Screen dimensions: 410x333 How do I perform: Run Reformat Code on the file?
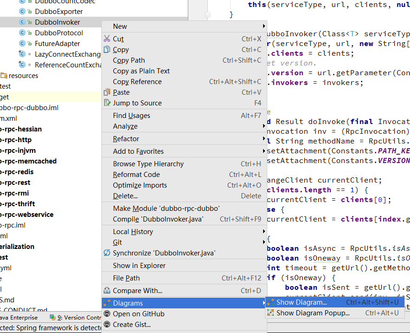184,175
